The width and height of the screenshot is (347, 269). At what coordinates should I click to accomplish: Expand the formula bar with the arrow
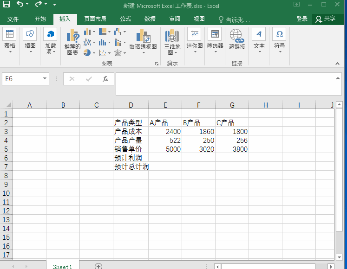(x=338, y=78)
